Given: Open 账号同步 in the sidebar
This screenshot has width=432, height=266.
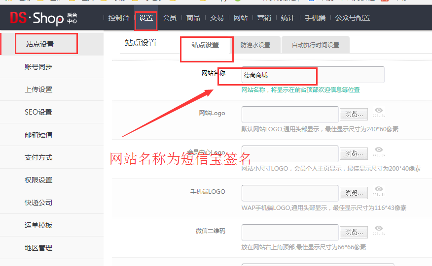Looking at the screenshot, I should click(38, 67).
